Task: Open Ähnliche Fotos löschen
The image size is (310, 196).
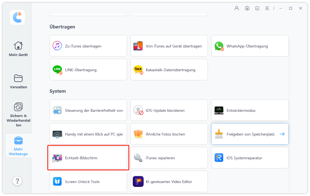Action: click(x=169, y=134)
